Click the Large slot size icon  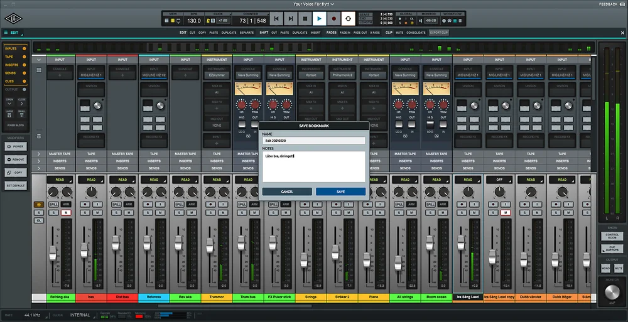[9, 115]
